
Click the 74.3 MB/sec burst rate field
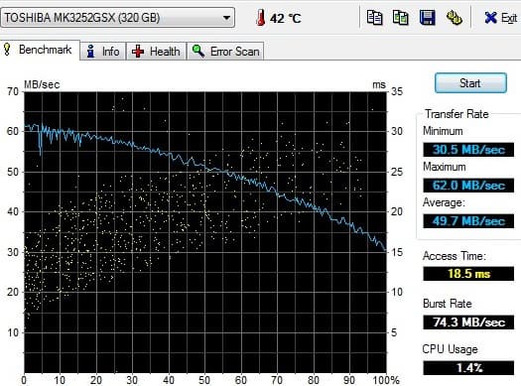468,322
